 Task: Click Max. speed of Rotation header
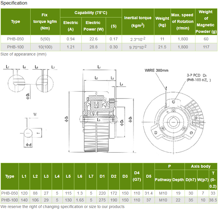coord(182,21)
